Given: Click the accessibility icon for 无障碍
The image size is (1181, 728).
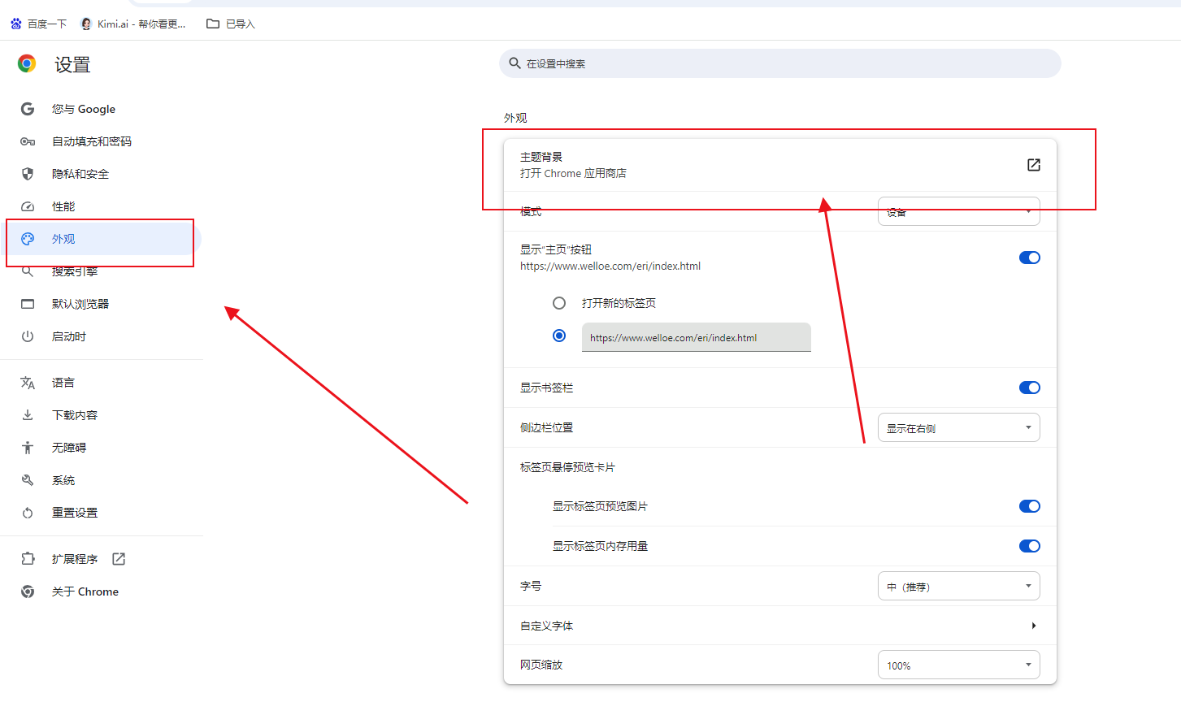Looking at the screenshot, I should (x=28, y=448).
